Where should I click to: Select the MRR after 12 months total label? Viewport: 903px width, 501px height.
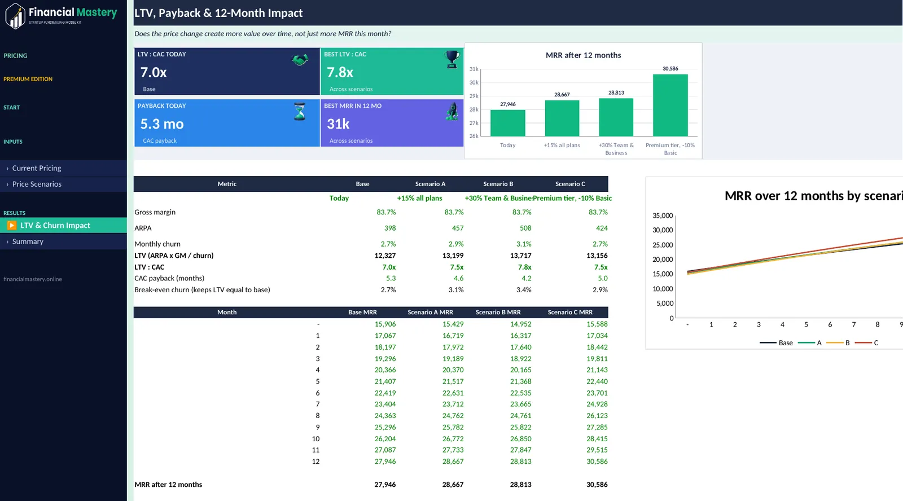168,485
